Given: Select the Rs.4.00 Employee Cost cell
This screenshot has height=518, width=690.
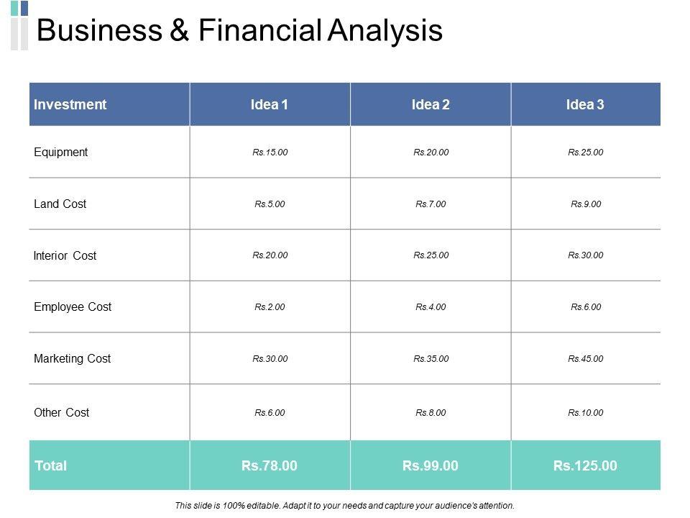Looking at the screenshot, I should coord(431,306).
